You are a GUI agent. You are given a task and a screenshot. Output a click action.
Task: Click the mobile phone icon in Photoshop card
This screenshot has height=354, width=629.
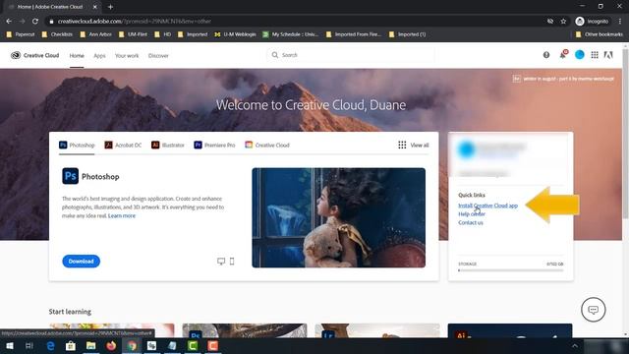click(x=232, y=262)
